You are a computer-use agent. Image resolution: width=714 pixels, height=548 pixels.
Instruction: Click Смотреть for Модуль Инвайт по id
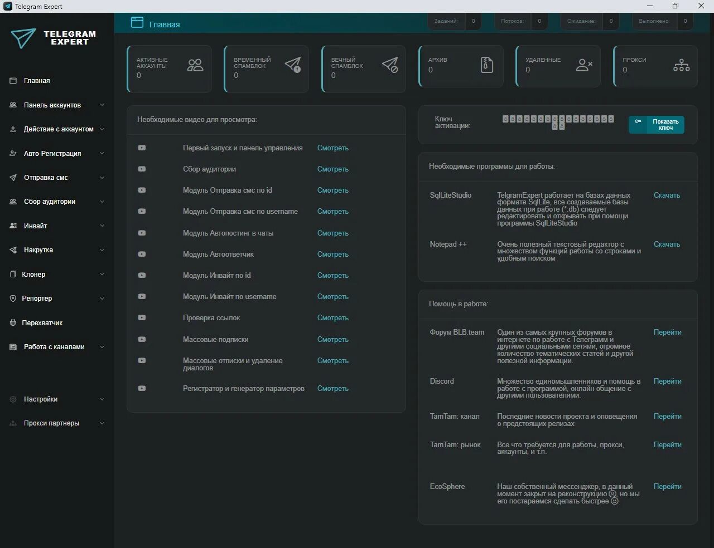pos(333,276)
